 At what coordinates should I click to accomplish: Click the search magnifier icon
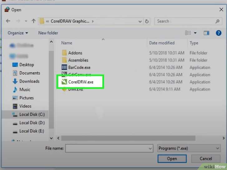(x=217, y=21)
